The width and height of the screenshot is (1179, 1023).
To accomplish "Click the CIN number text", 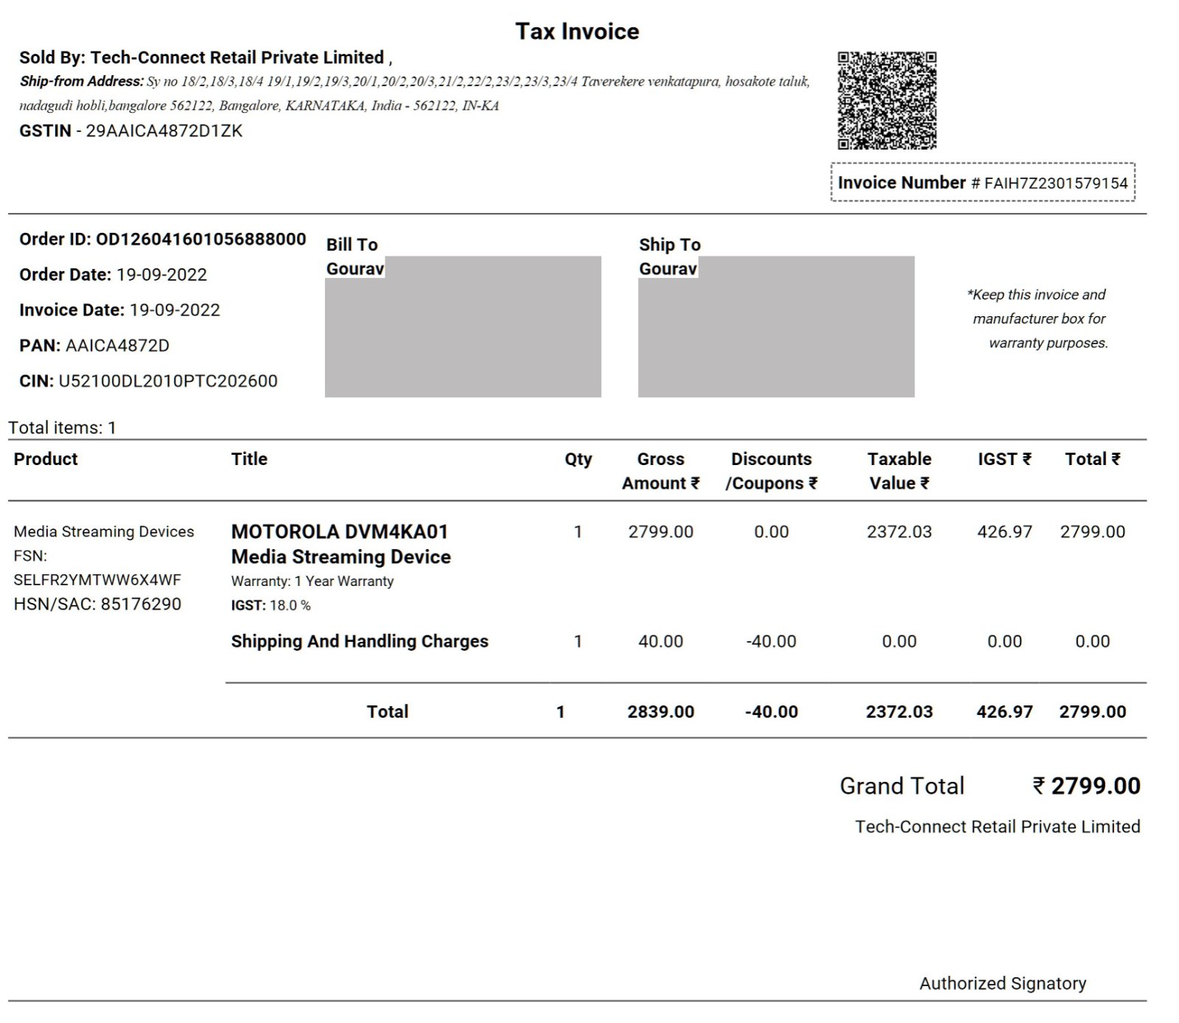I will point(168,381).
